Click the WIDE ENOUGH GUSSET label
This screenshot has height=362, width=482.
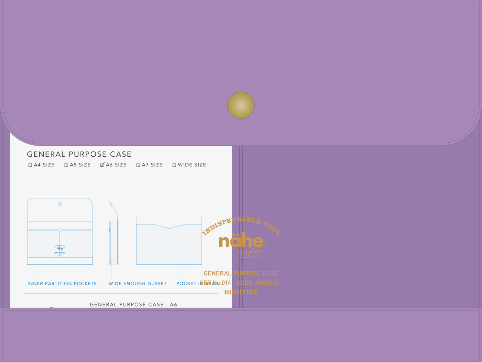click(138, 283)
